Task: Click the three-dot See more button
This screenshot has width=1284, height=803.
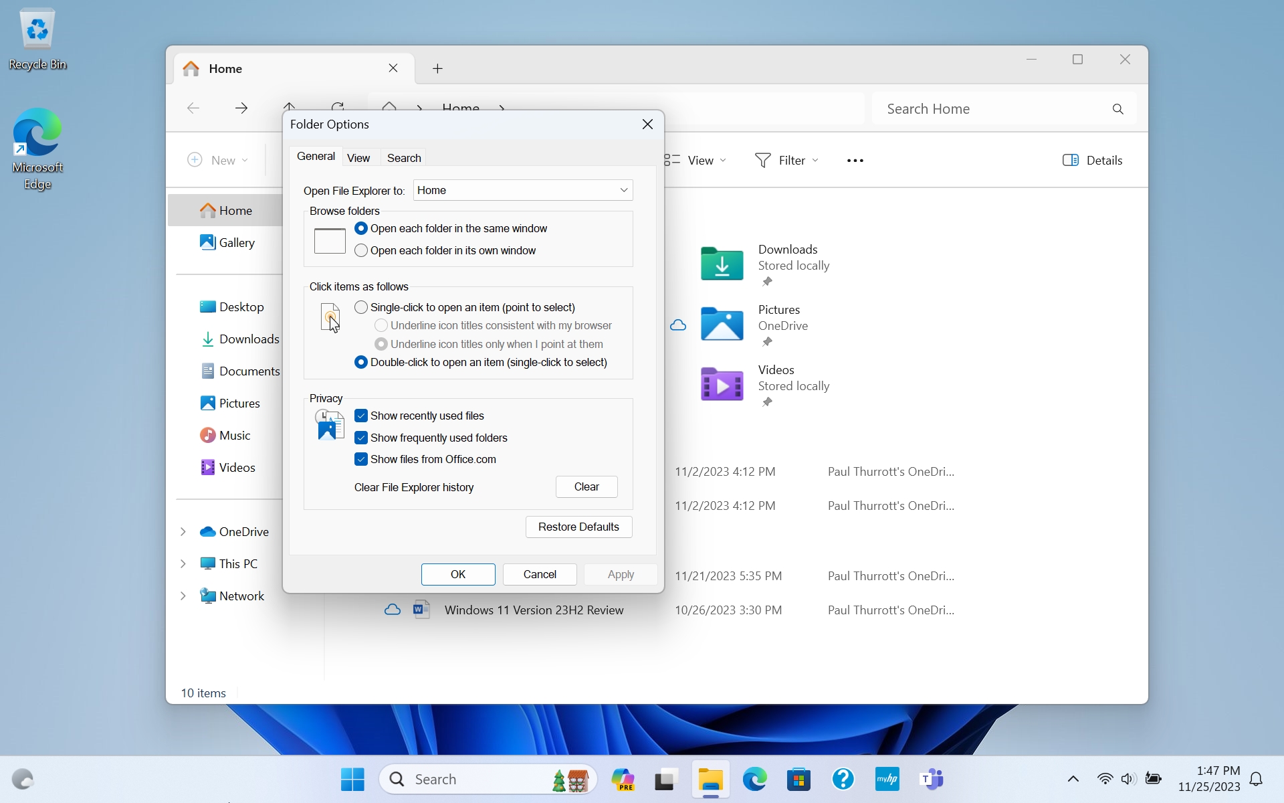Action: tap(855, 160)
